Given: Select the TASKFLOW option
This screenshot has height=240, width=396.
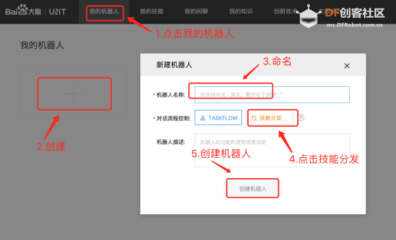Looking at the screenshot, I should pyautogui.click(x=218, y=118).
